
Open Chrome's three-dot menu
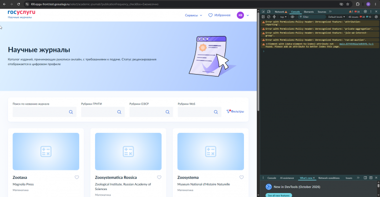[376, 4]
